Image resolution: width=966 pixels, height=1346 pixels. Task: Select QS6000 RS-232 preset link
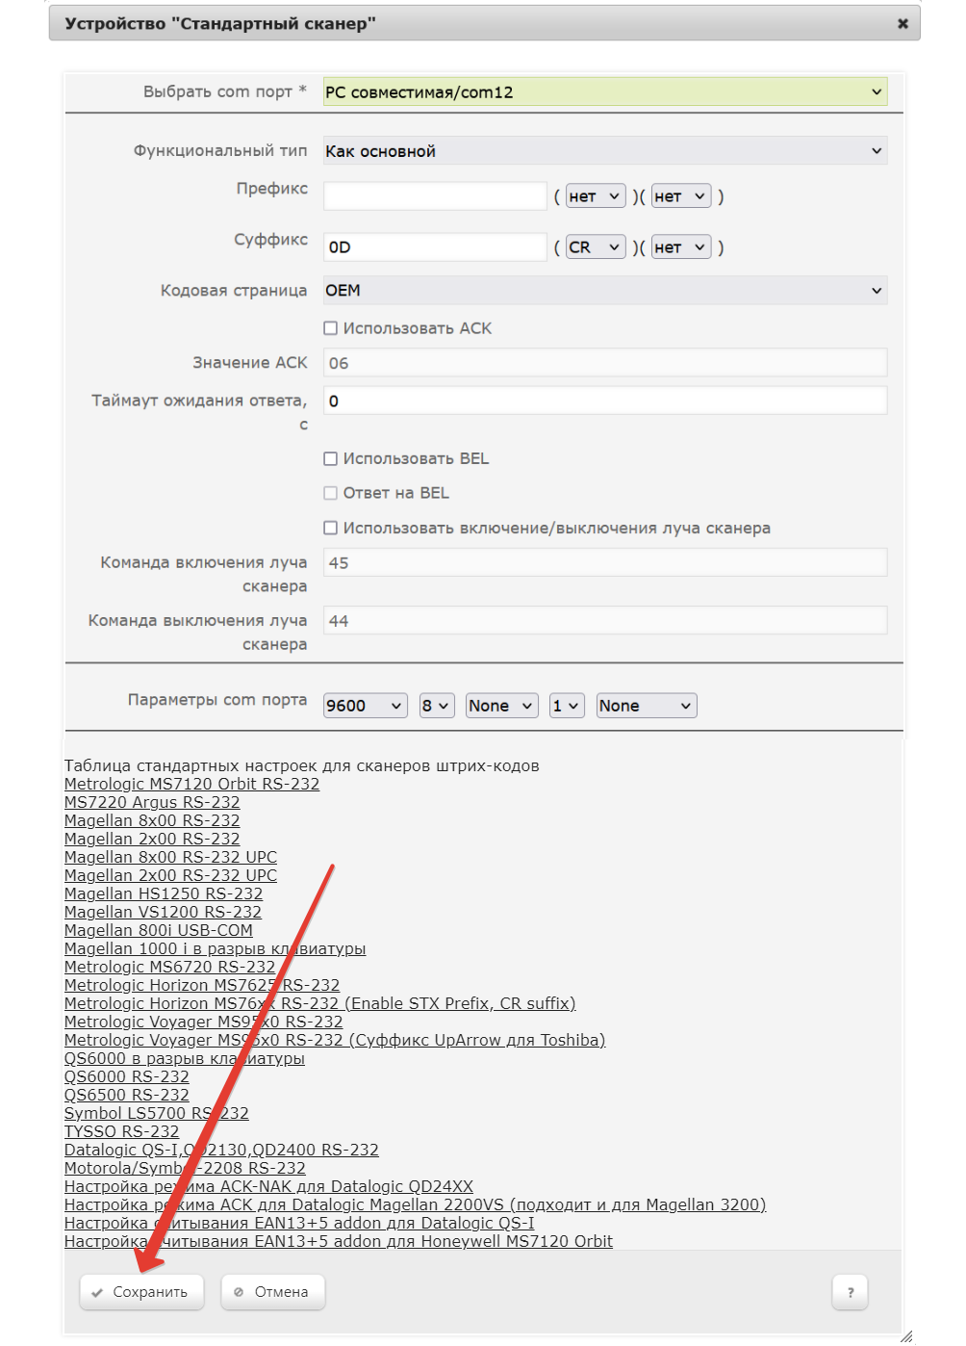click(127, 1076)
